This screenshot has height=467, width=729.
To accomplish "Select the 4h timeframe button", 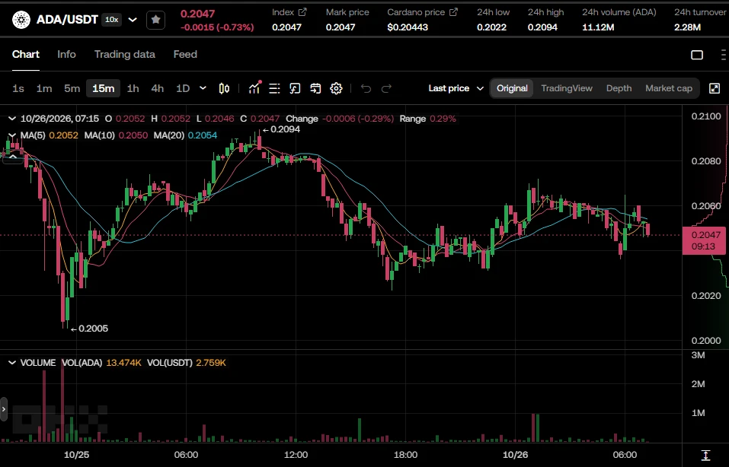I will pyautogui.click(x=157, y=88).
